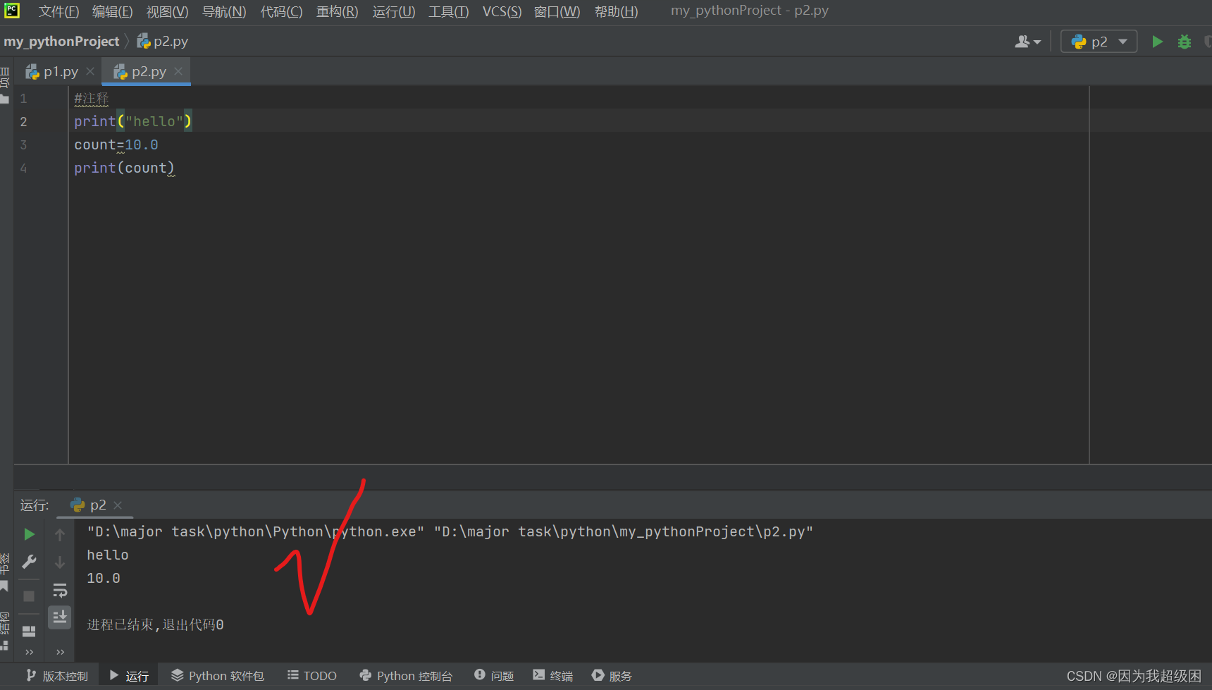Toggle soft-wrap in the console output
The width and height of the screenshot is (1212, 690).
(60, 591)
